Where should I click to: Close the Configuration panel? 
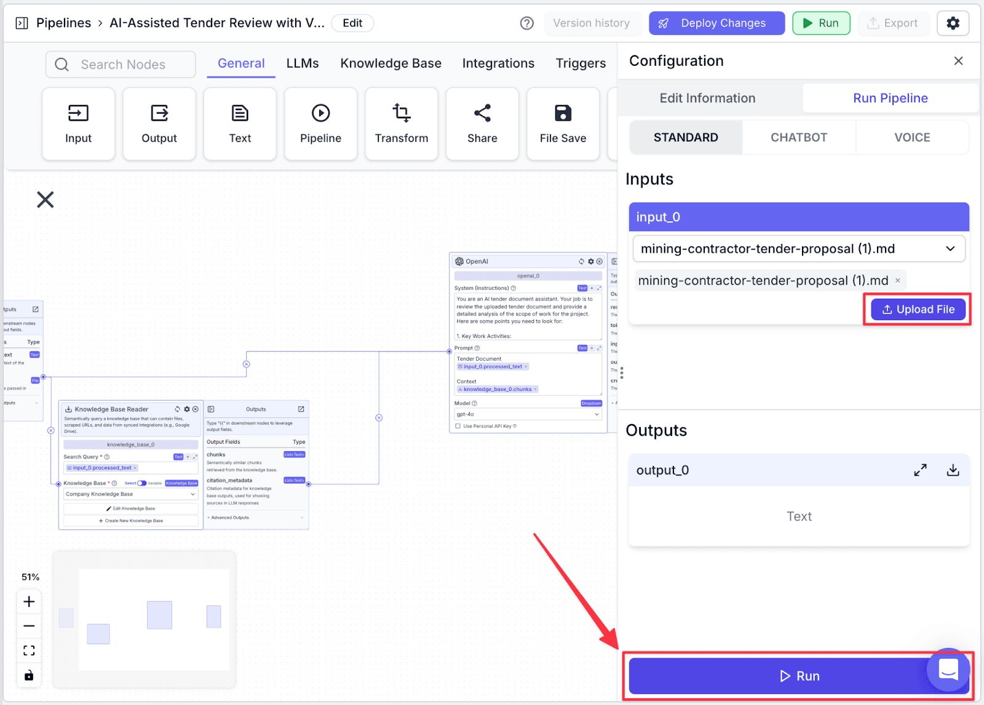[958, 61]
